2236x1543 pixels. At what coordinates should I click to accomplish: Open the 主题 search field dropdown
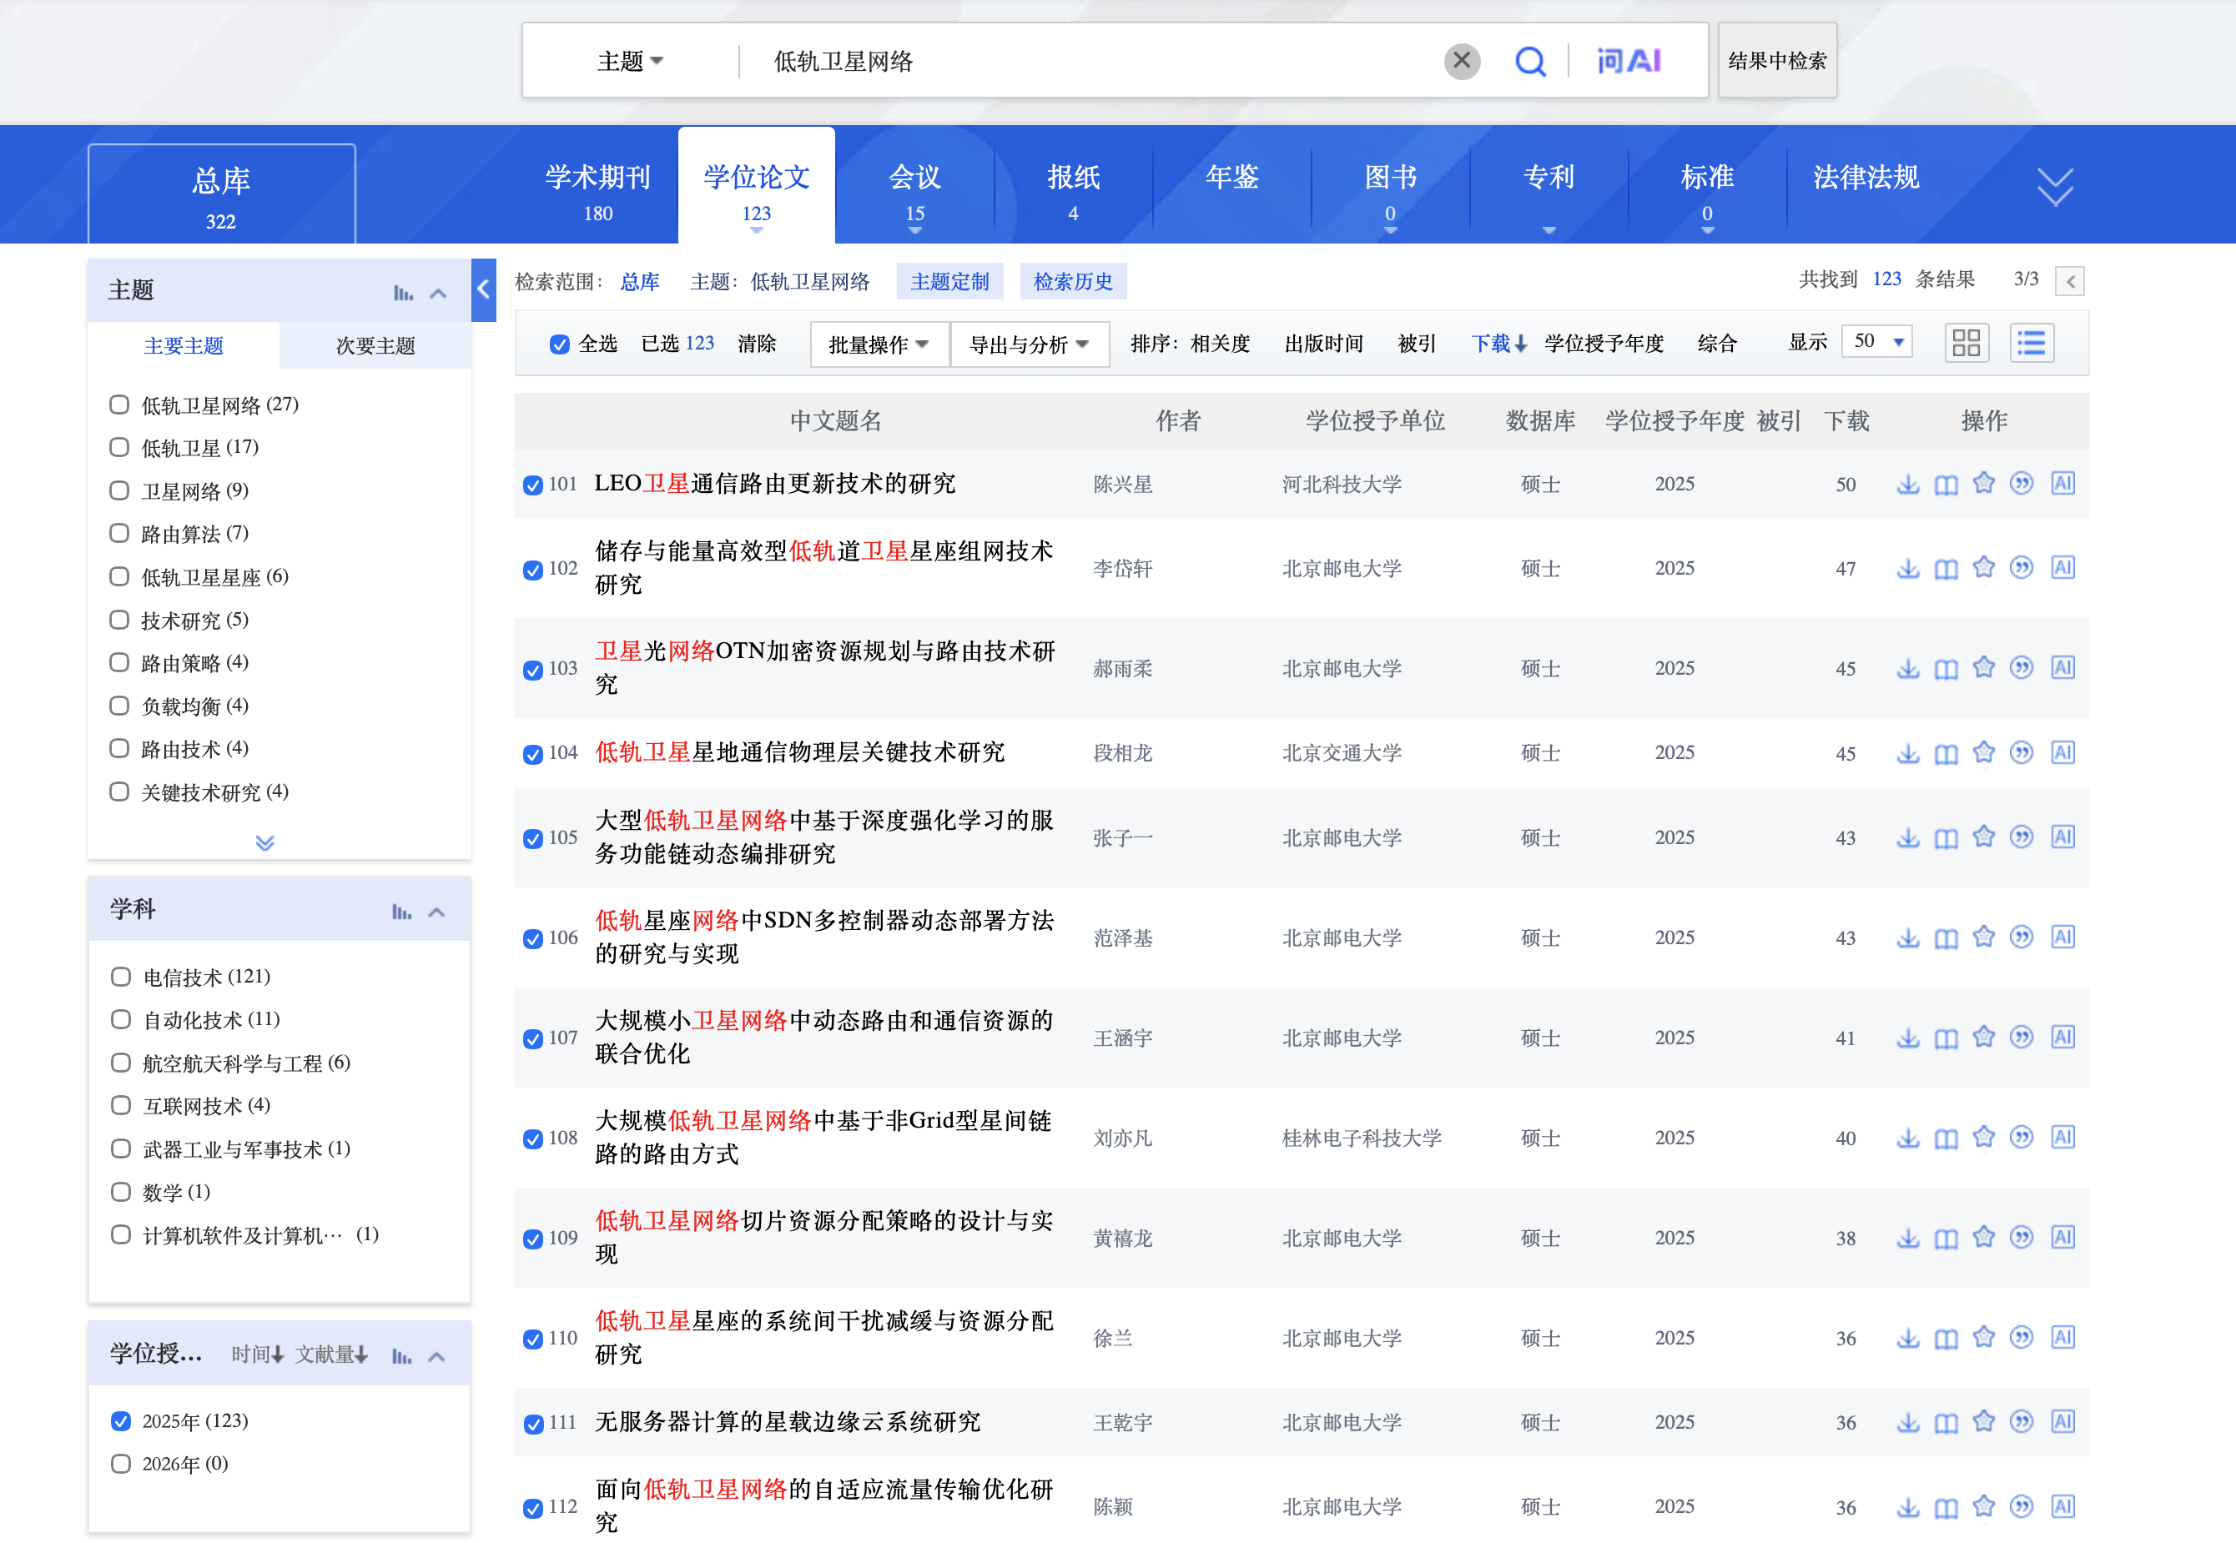click(x=631, y=61)
